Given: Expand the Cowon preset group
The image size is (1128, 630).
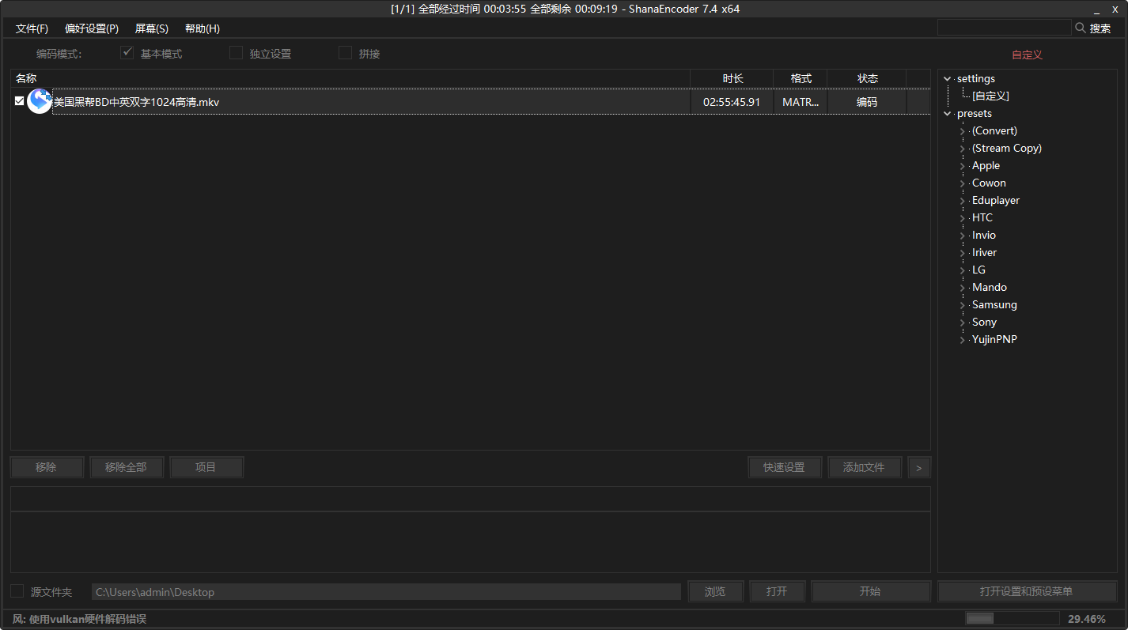Looking at the screenshot, I should click(x=963, y=183).
